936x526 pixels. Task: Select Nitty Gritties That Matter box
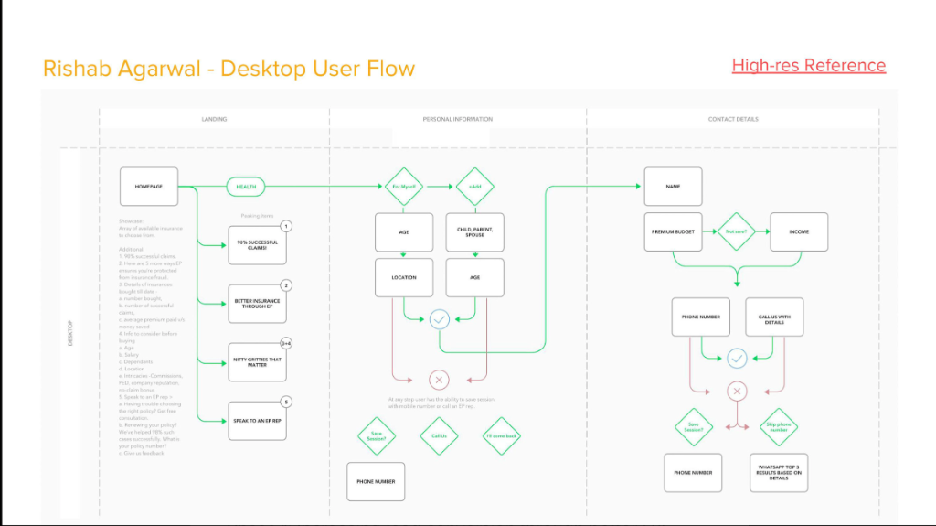point(257,362)
